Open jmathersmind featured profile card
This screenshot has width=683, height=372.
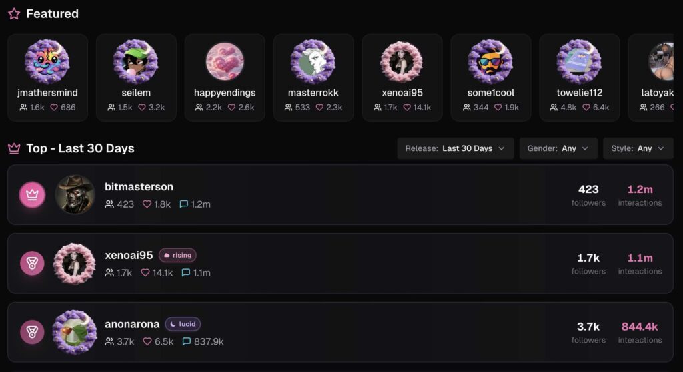click(x=47, y=77)
